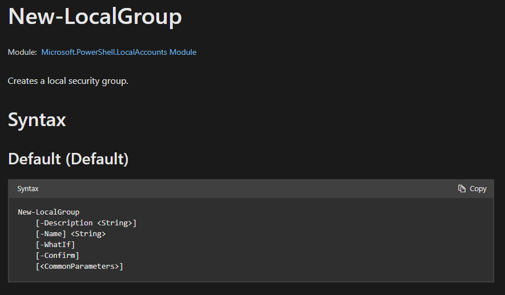Image resolution: width=505 pixels, height=295 pixels.
Task: Click the Syntax section heading
Action: 37,120
